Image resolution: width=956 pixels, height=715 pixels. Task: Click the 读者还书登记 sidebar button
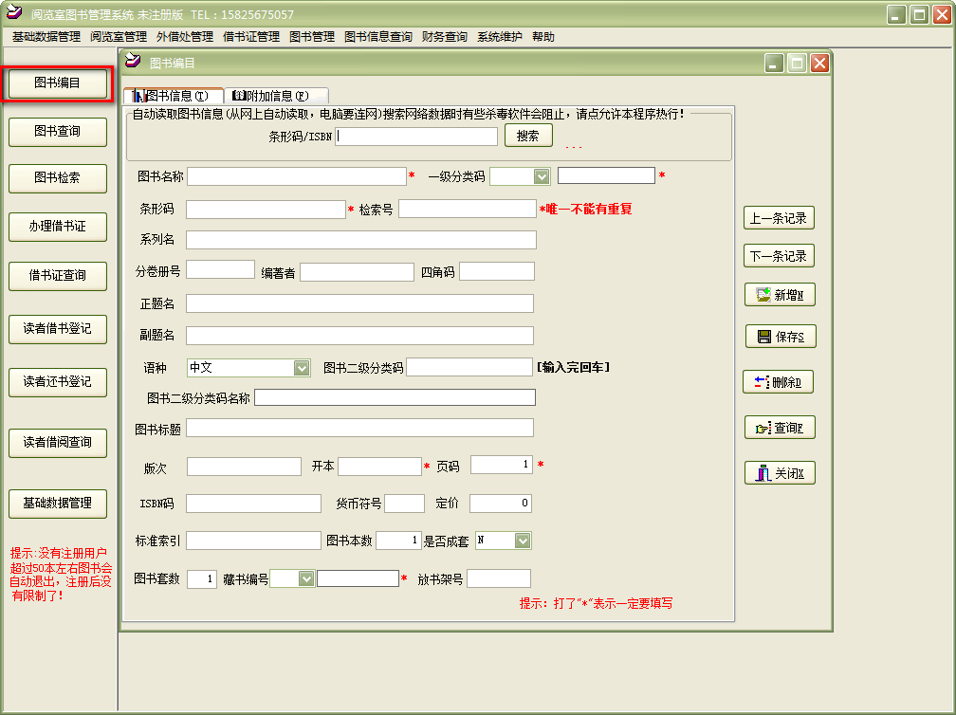pyautogui.click(x=57, y=381)
